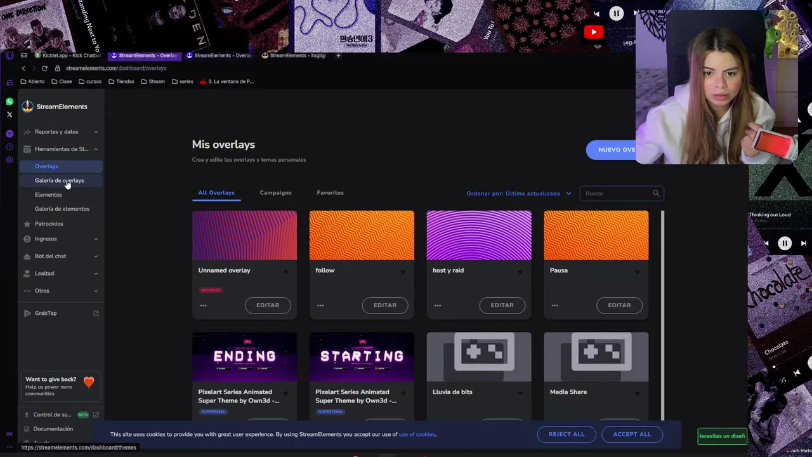
Task: Star the follow overlay as favorite
Action: 403,271
